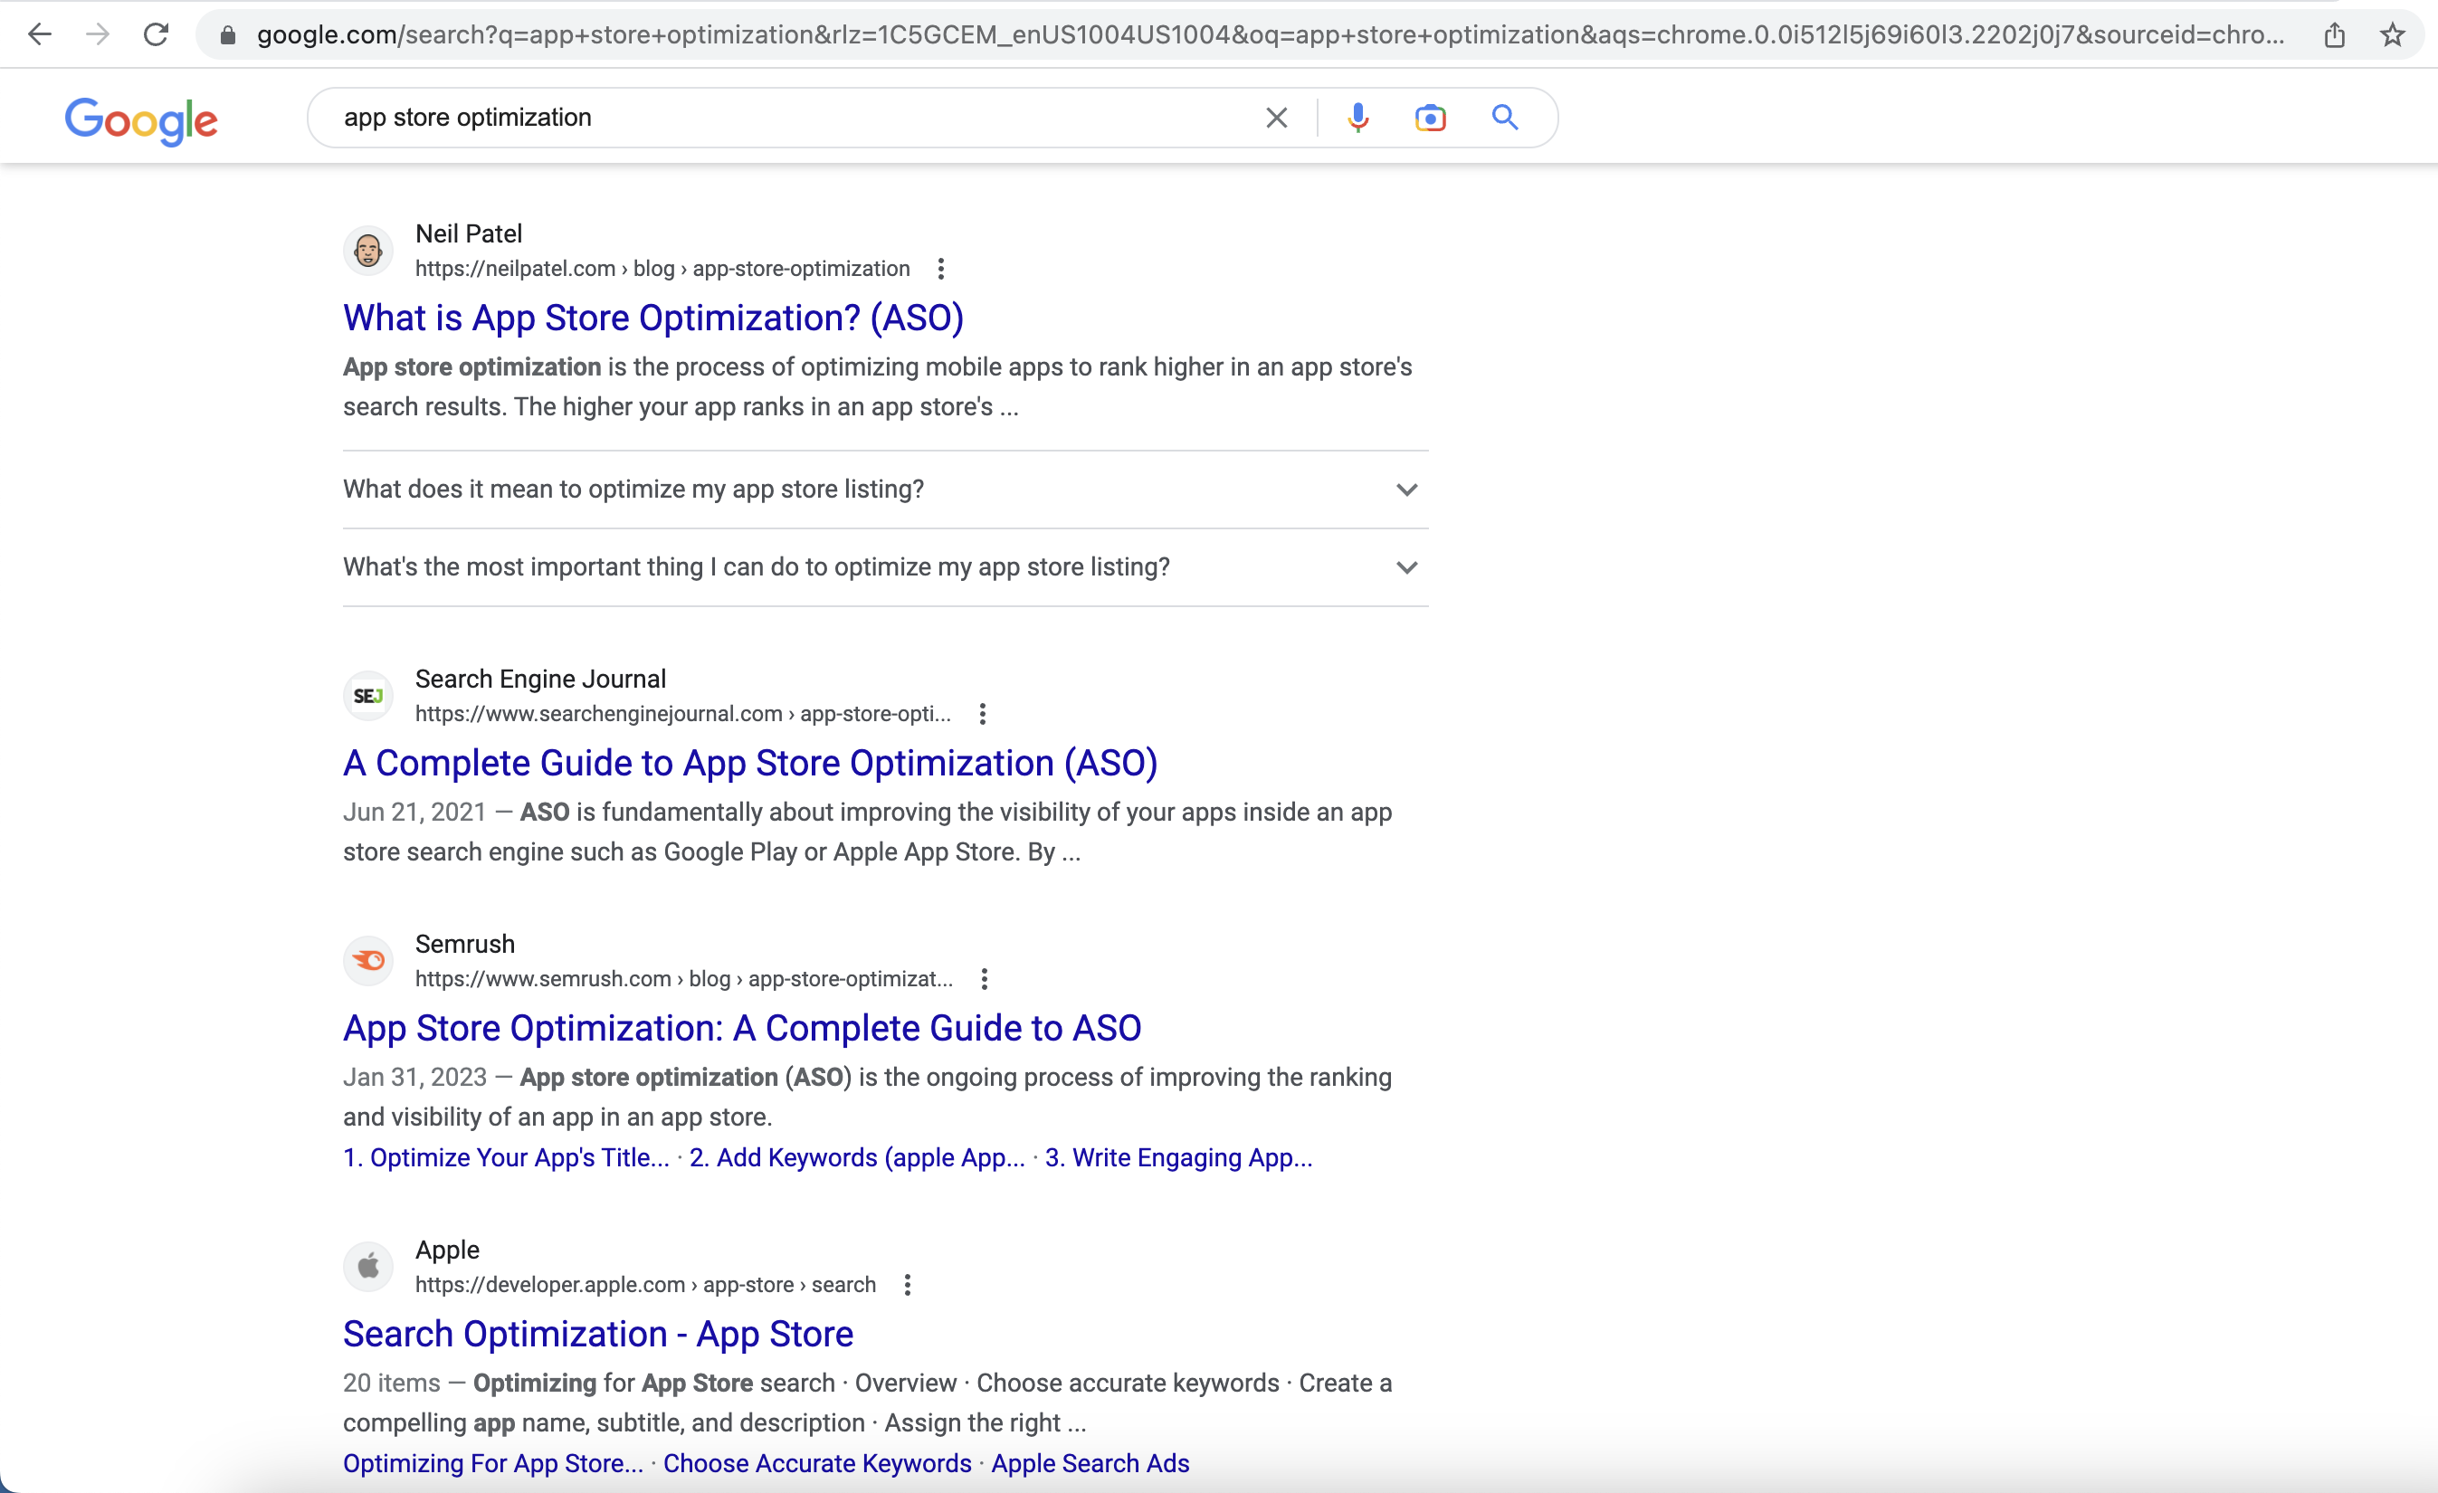Open the three-dot menu on the Apple result
Screen dimensions: 2438x1493
908,1284
